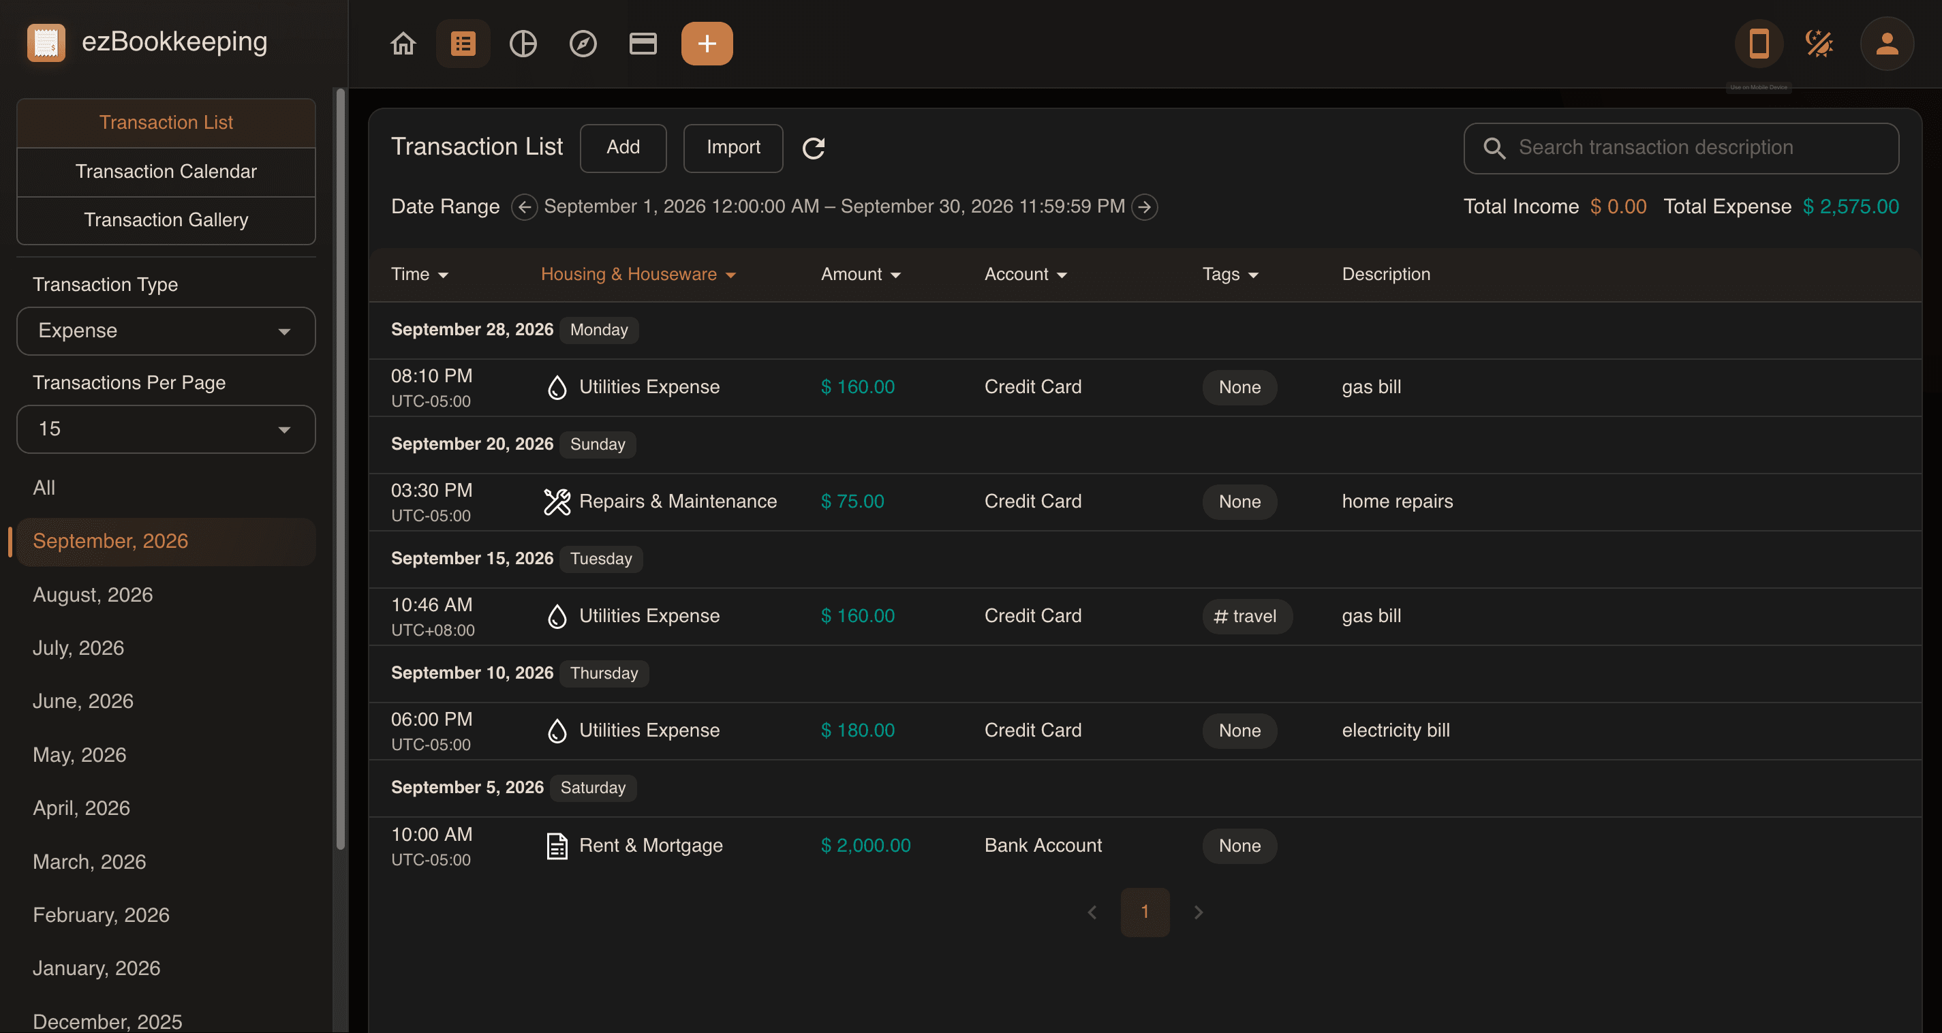
Task: Go to previous date range arrow
Action: click(x=525, y=206)
